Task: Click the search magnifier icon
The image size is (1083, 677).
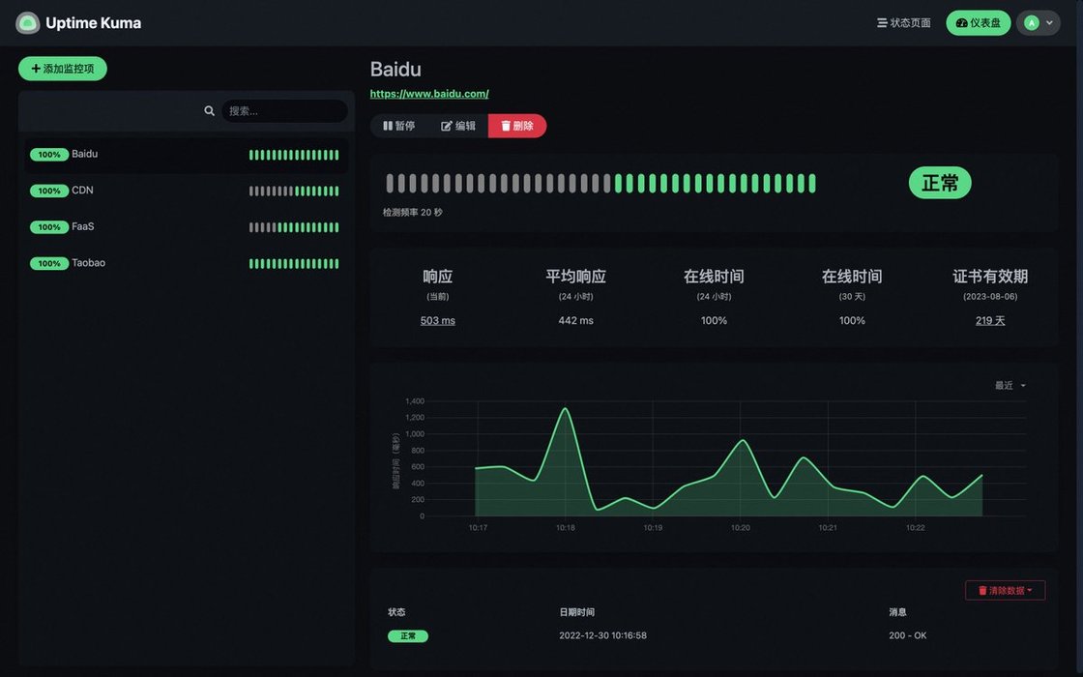Action: [x=209, y=111]
